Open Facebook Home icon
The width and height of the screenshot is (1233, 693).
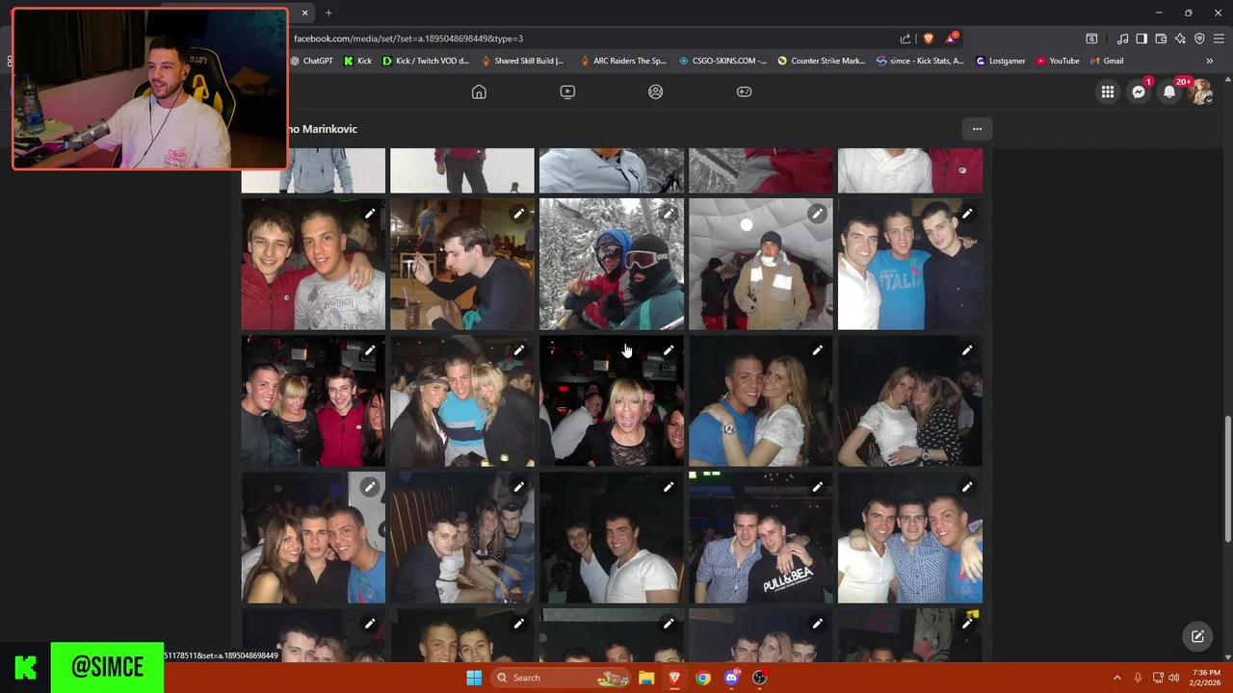[479, 91]
